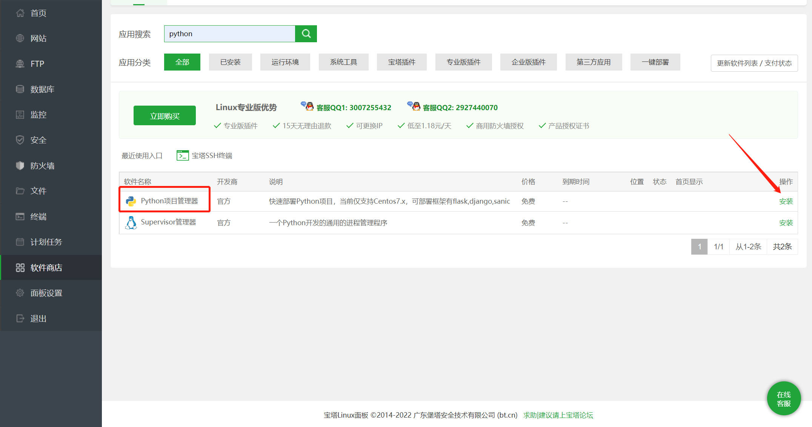Click 更新软件列表 / 支付状态 button
This screenshot has width=812, height=427.
pyautogui.click(x=754, y=63)
